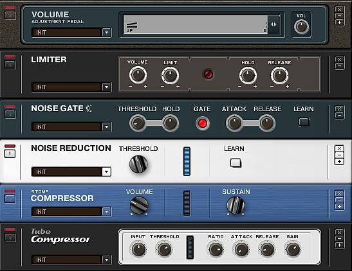Click the Limiter red indicator LED

pos(208,74)
